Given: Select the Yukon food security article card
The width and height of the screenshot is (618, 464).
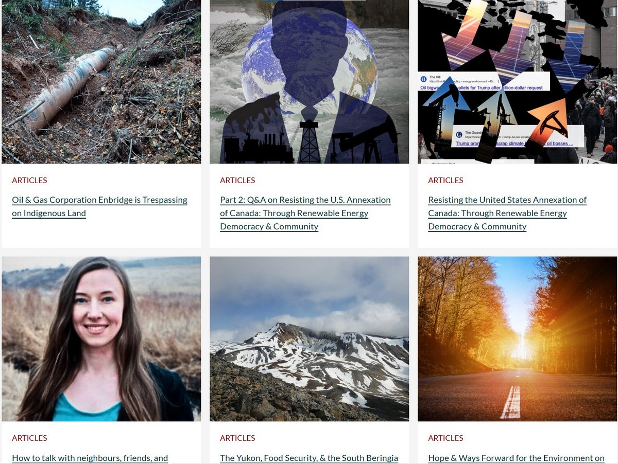Looking at the screenshot, I should (x=310, y=360).
